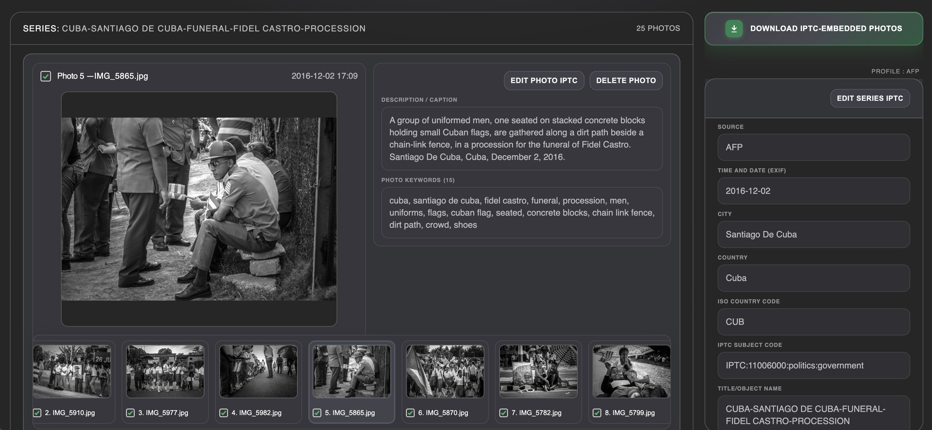The height and width of the screenshot is (430, 932).
Task: Click the City field Santiago De Cuba
Action: [x=813, y=235]
